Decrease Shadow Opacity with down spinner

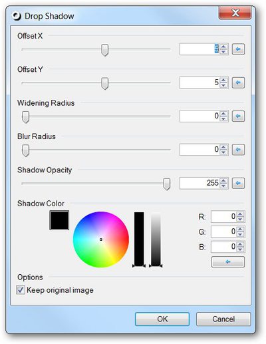[x=223, y=186]
